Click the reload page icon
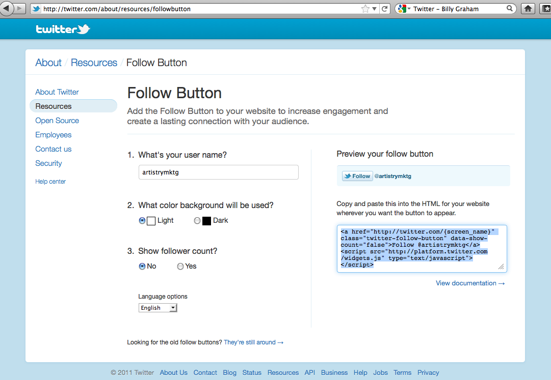Viewport: 551px width, 380px height. (x=385, y=9)
